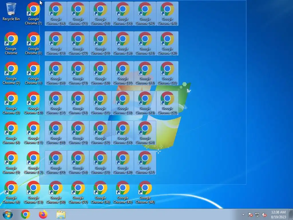Screen dimensions: 293x220
Task: Choose the Google Chrome (39) shortcut icon
Action: [x=122, y=133]
